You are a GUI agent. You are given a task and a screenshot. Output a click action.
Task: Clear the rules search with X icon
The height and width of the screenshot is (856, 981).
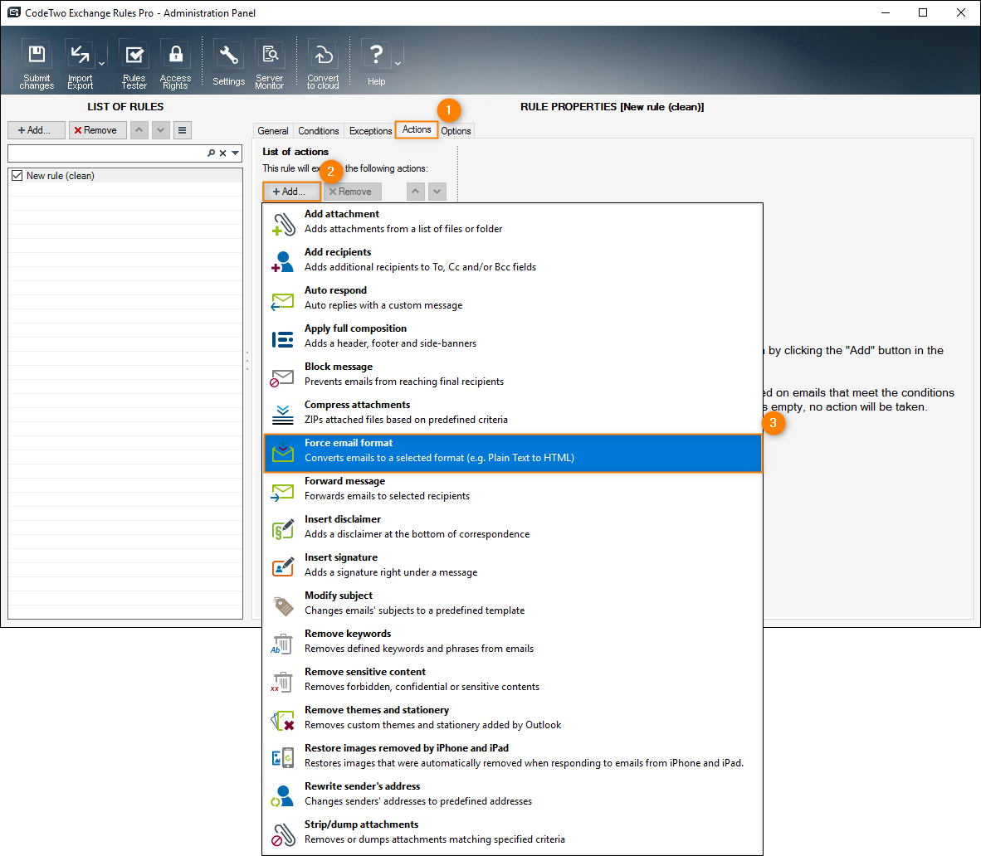tap(222, 153)
